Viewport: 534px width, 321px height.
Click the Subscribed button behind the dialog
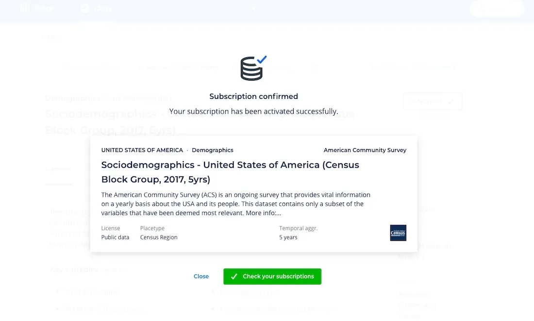(433, 101)
